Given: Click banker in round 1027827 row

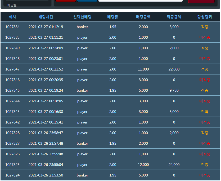Looking at the screenshot, I should (82, 143).
